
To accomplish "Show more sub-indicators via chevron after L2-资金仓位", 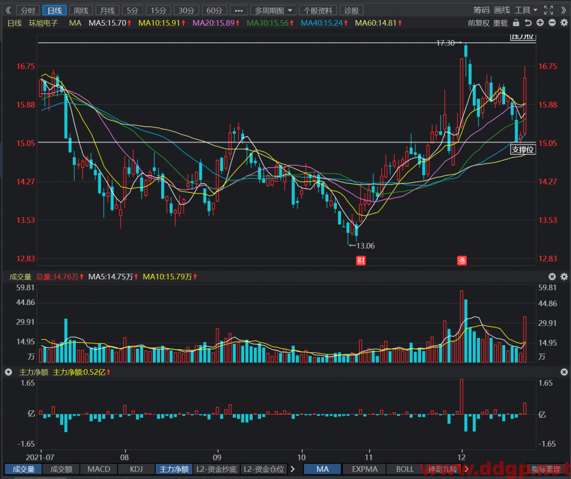I will [x=292, y=469].
